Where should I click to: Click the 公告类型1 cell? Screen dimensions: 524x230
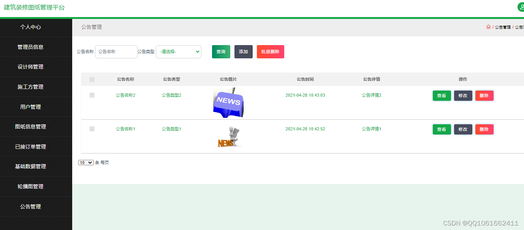pyautogui.click(x=172, y=129)
